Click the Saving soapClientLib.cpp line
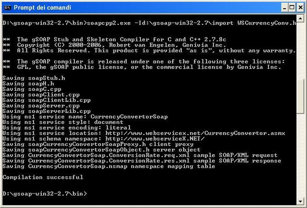This screenshot has height=208, width=307. tap(47, 100)
